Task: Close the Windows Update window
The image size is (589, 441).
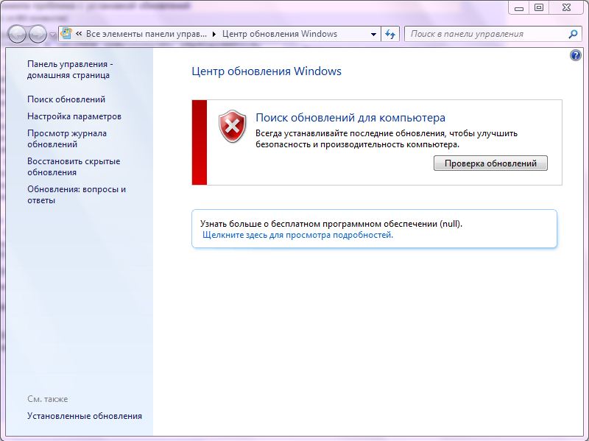Action: [567, 7]
